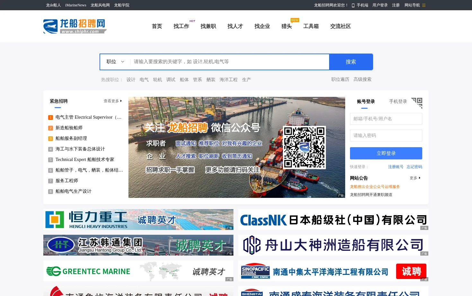Image resolution: width=472 pixels, height=296 pixels.
Task: Click the blue 搜索 button
Action: (x=351, y=62)
